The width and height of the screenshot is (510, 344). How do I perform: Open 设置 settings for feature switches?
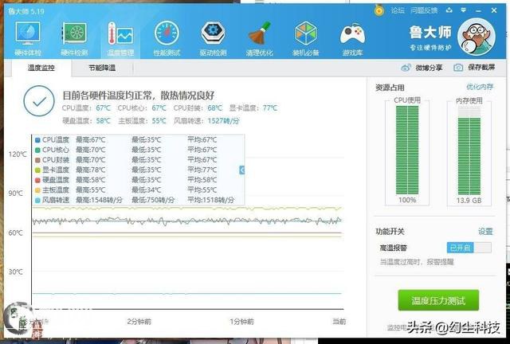pos(485,232)
